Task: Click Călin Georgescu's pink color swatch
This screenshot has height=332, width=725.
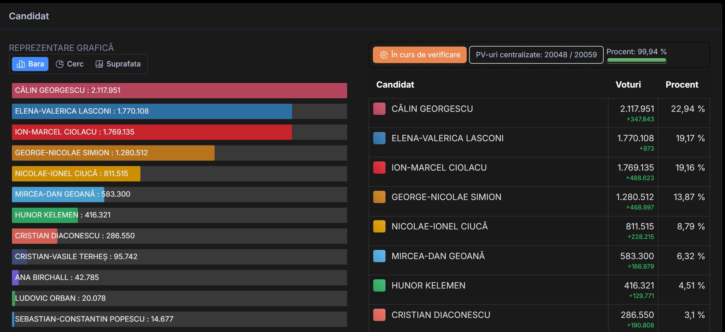Action: coord(379,109)
